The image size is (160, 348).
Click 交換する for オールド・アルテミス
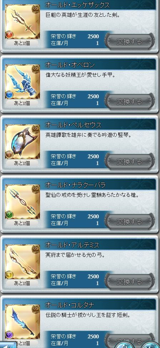(x=130, y=282)
